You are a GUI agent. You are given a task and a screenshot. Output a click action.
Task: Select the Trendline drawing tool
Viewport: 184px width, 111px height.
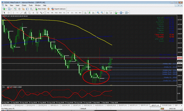click(x=21, y=13)
